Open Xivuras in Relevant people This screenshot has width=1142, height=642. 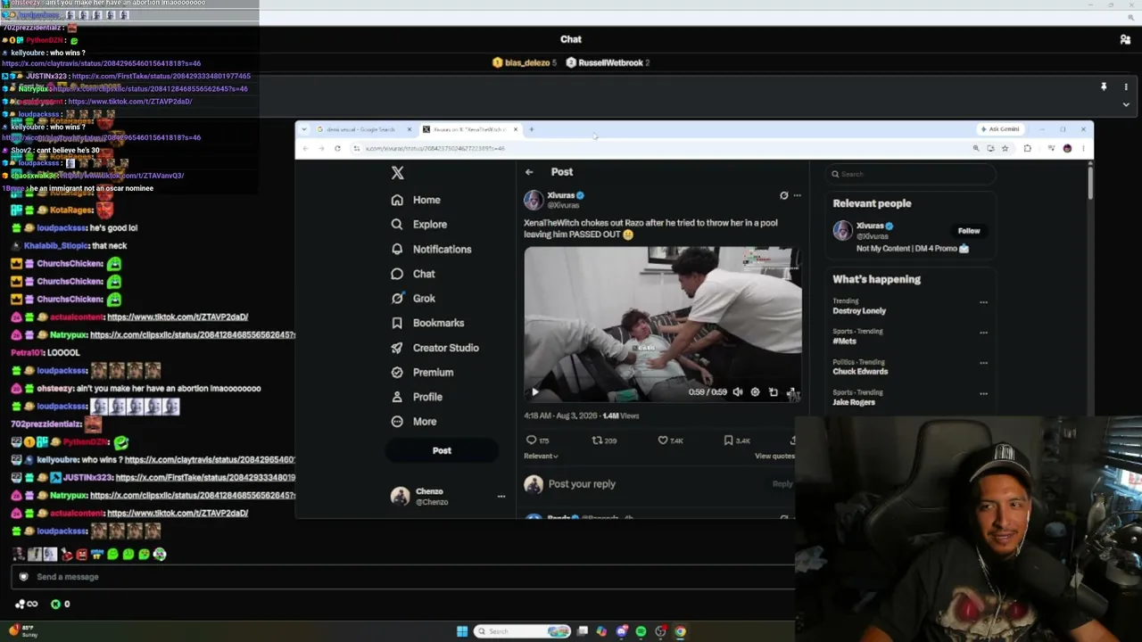[870, 226]
